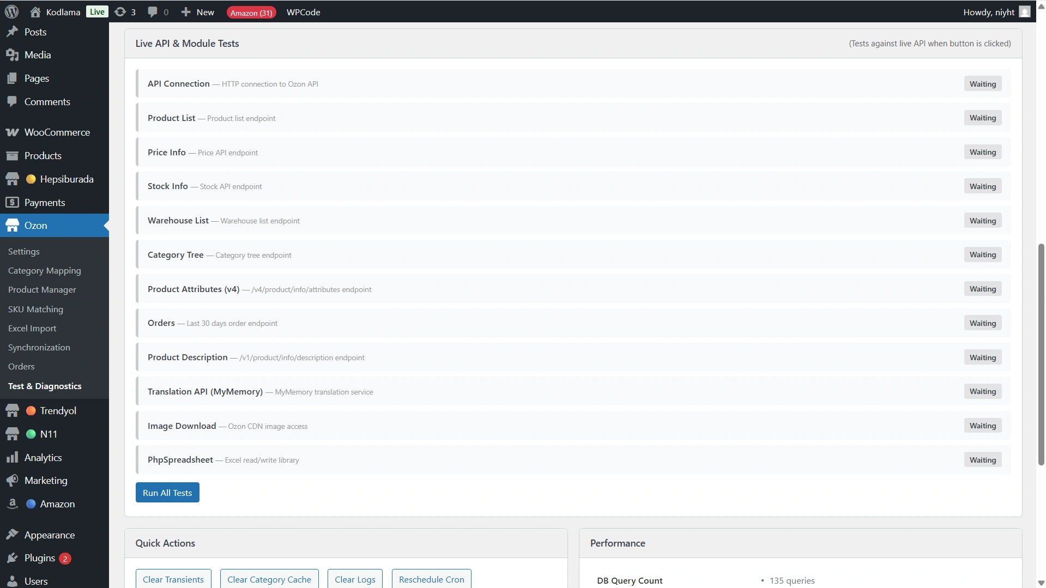
Task: Click the Clear Transients button
Action: click(173, 579)
